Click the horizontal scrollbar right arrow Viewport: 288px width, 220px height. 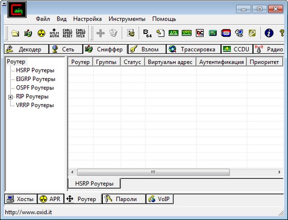click(x=279, y=172)
